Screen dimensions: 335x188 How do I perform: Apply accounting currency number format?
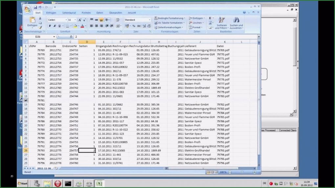tap(127, 26)
